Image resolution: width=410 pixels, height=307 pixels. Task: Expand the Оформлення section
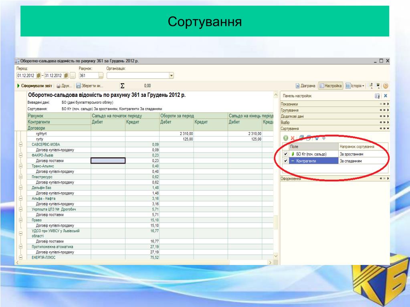pyautogui.click(x=388, y=179)
